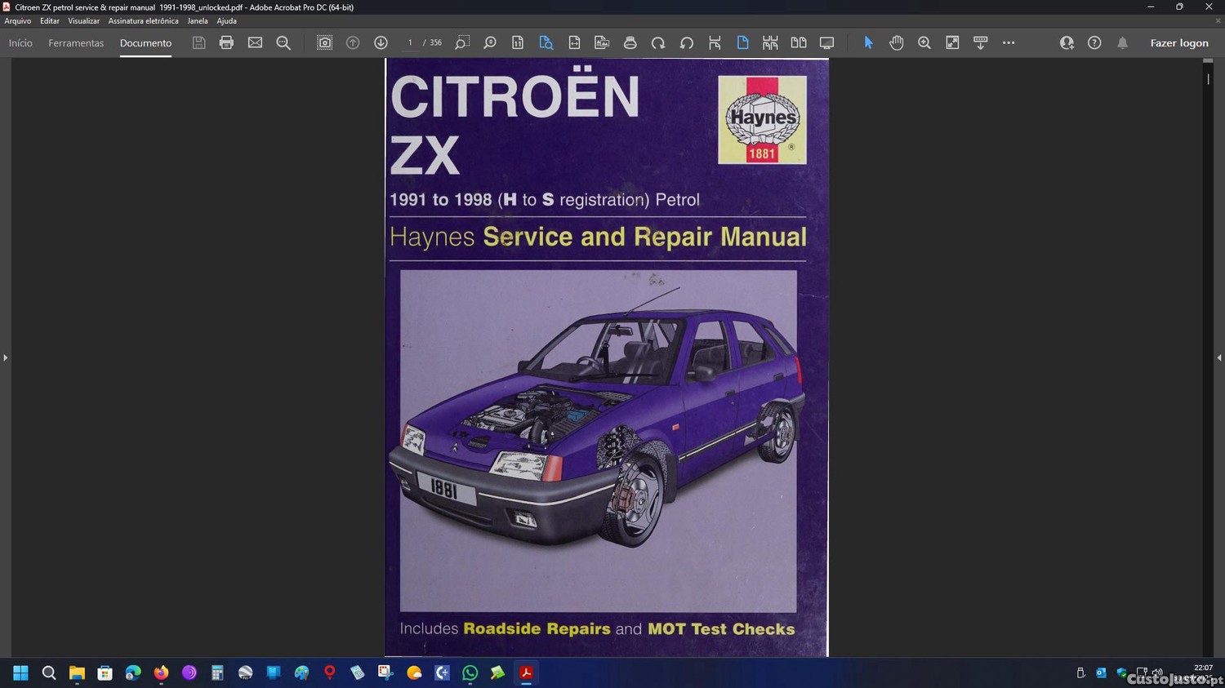
Task: Click the Fazer logon button
Action: (1178, 43)
